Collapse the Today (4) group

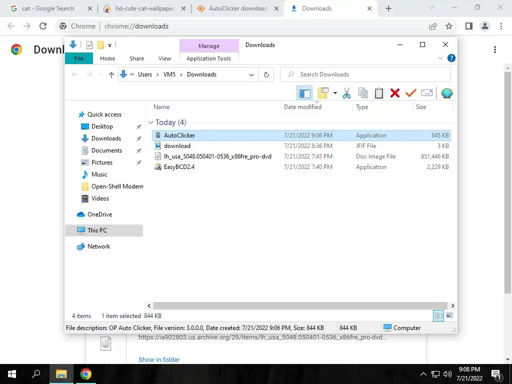(150, 122)
